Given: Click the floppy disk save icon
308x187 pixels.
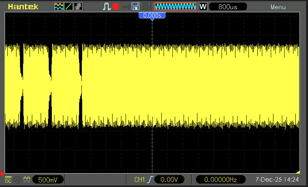Looking at the screenshot, I should tap(135, 7).
